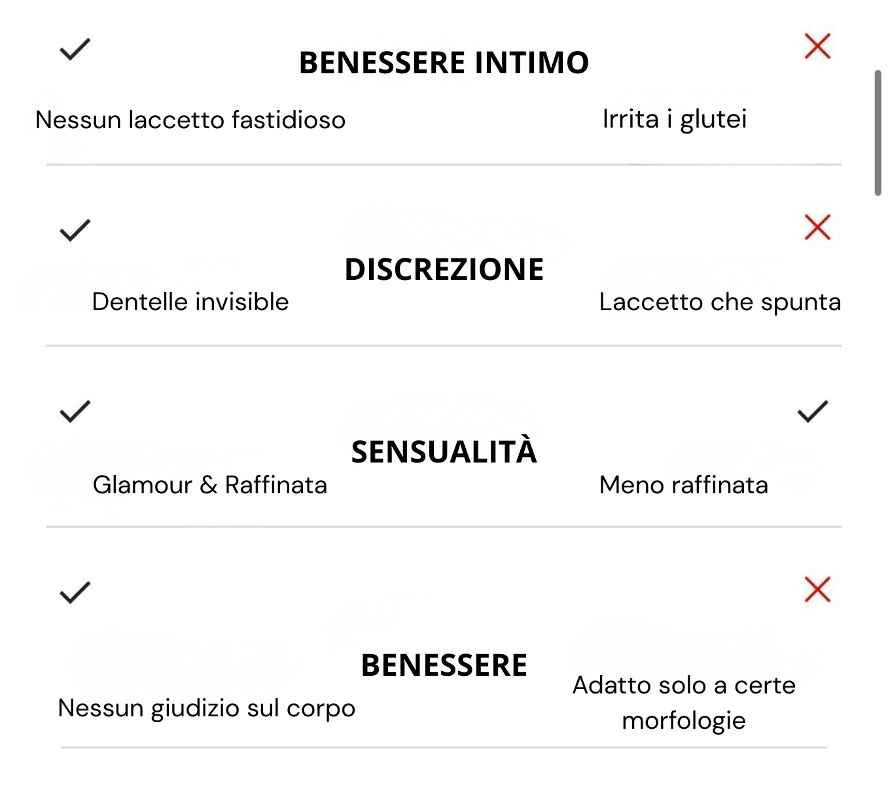Click the Nessun laccetto fastidioso text
Viewport: 888px width, 804px height.
[190, 120]
